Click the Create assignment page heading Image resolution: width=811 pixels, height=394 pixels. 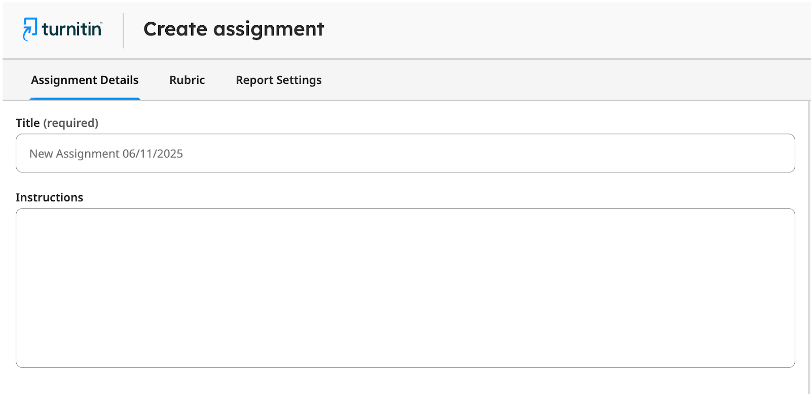click(x=234, y=29)
